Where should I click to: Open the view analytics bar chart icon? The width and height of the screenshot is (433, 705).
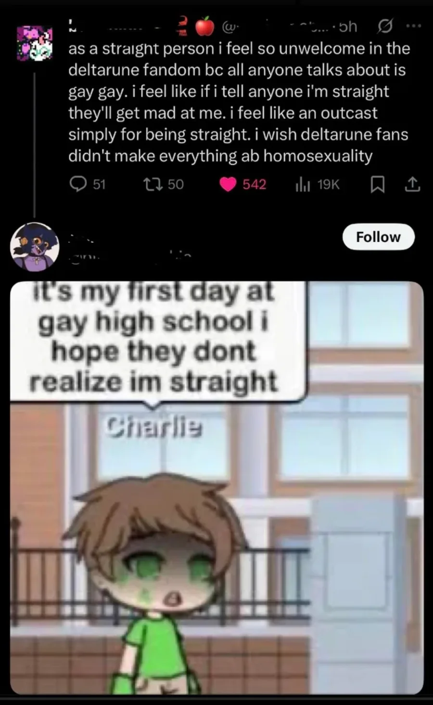point(303,184)
